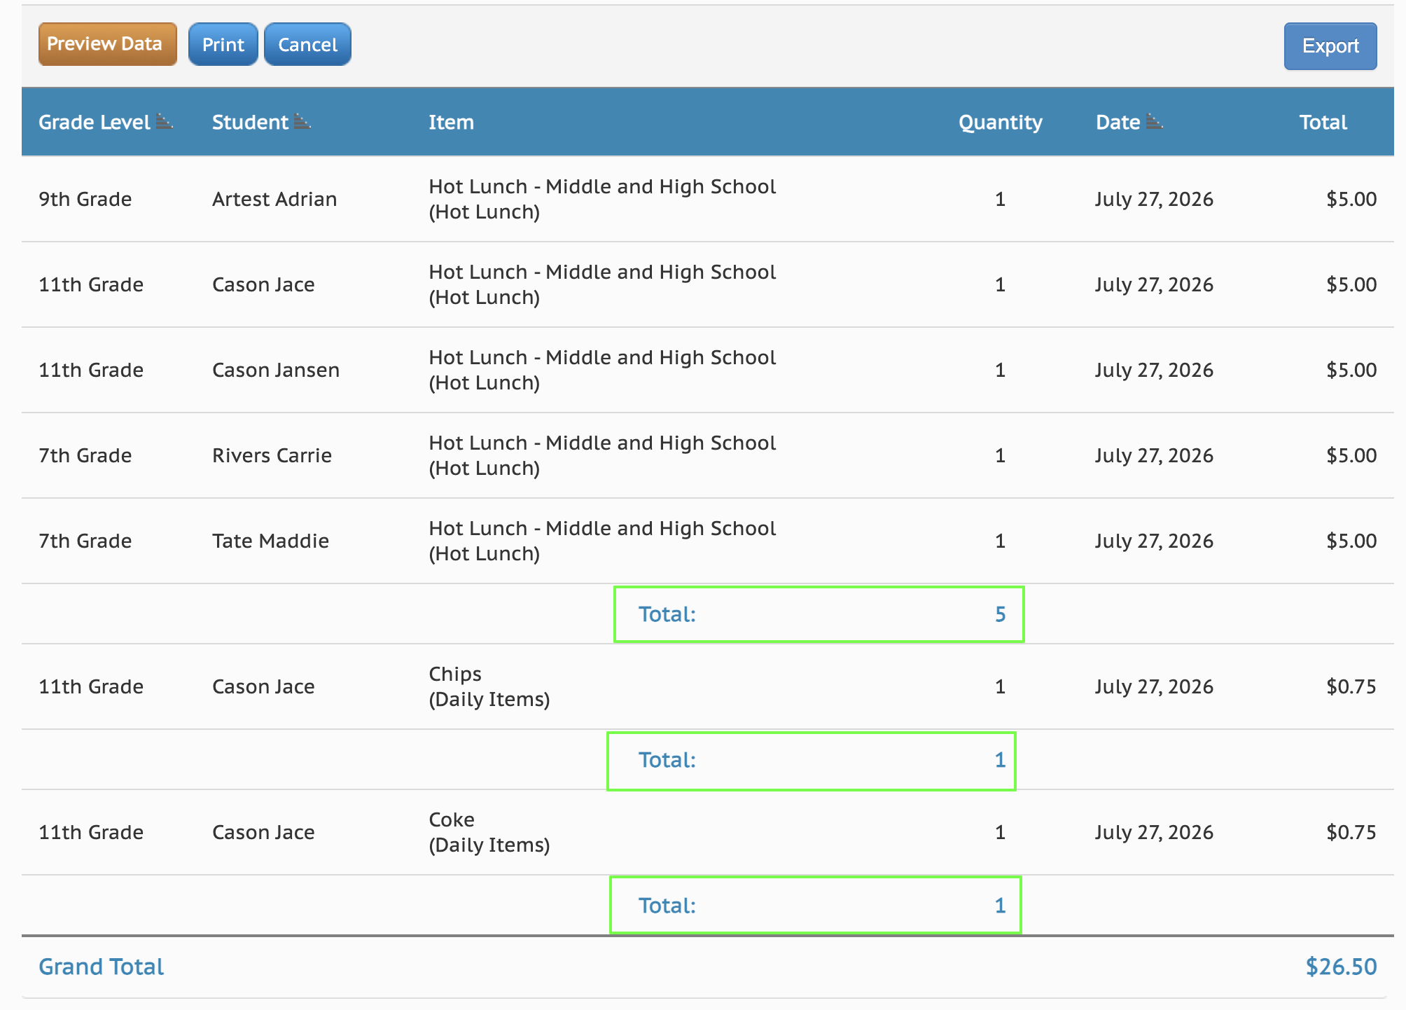
Task: Sort by Date column sort icon
Action: (x=1155, y=121)
